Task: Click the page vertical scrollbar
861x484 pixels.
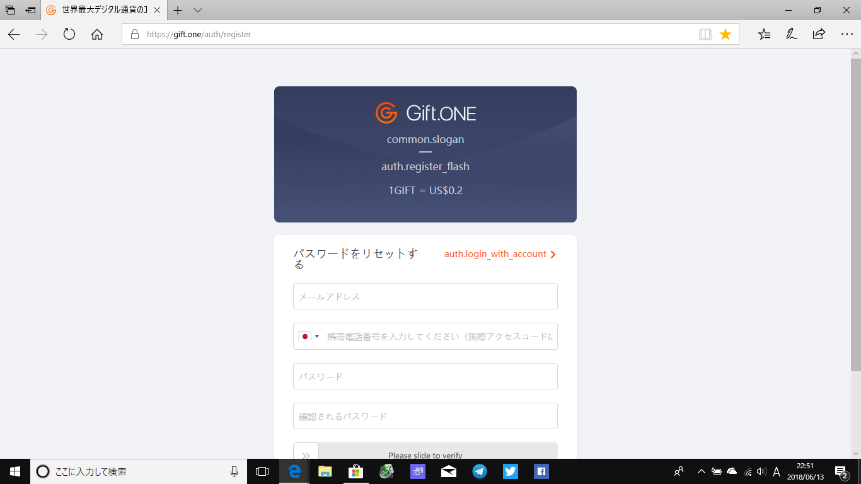Action: 855,214
